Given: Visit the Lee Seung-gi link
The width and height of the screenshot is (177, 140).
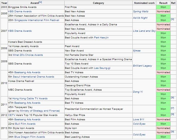Looking at the screenshot, I should 102,68.
